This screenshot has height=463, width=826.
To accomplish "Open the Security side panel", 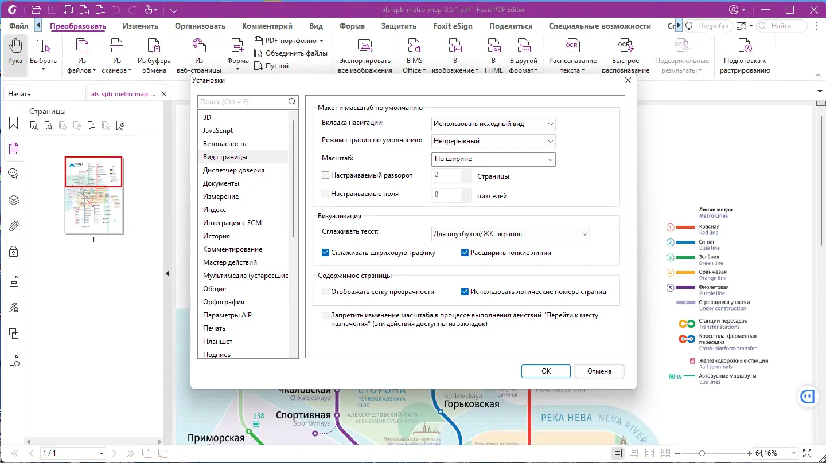I will (x=14, y=252).
